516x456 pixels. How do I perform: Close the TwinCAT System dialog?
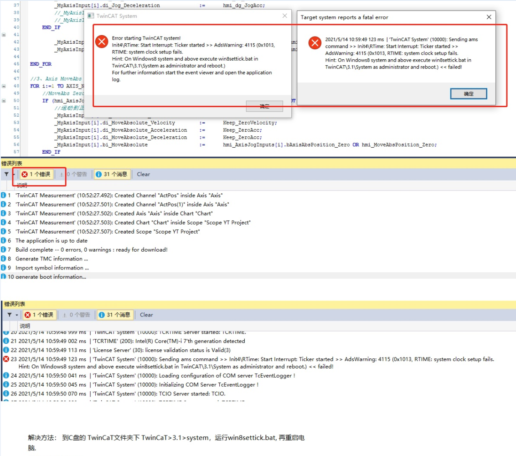284,16
